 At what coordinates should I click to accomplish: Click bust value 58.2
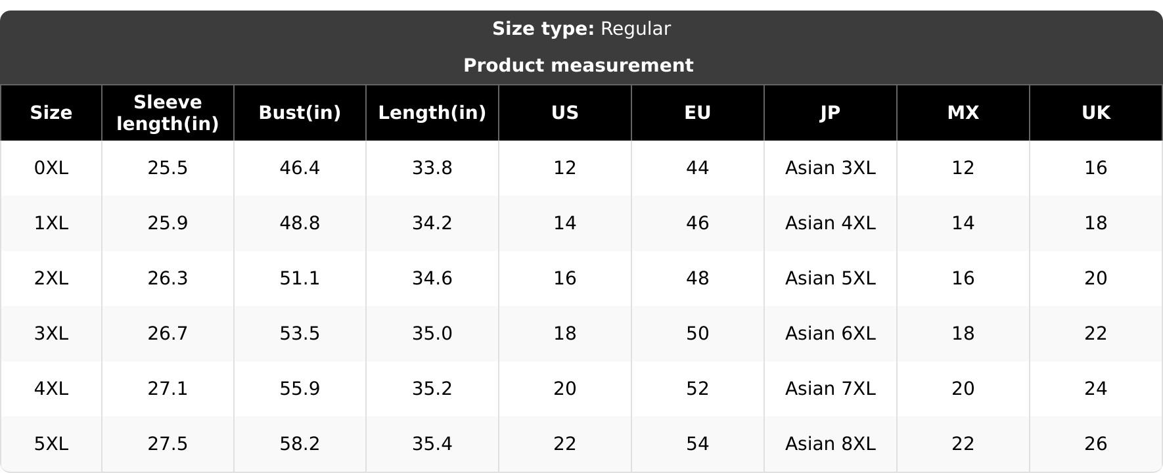point(300,444)
